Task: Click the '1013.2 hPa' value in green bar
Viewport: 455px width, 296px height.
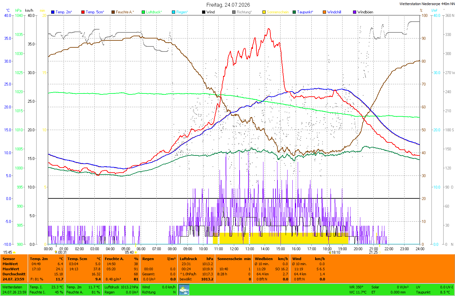Action: pos(129,287)
